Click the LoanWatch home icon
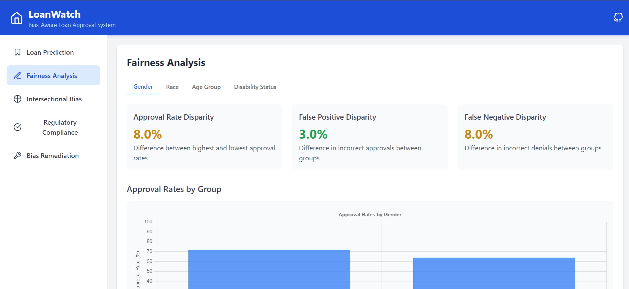Screen dimensions: 629x289 pos(17,18)
